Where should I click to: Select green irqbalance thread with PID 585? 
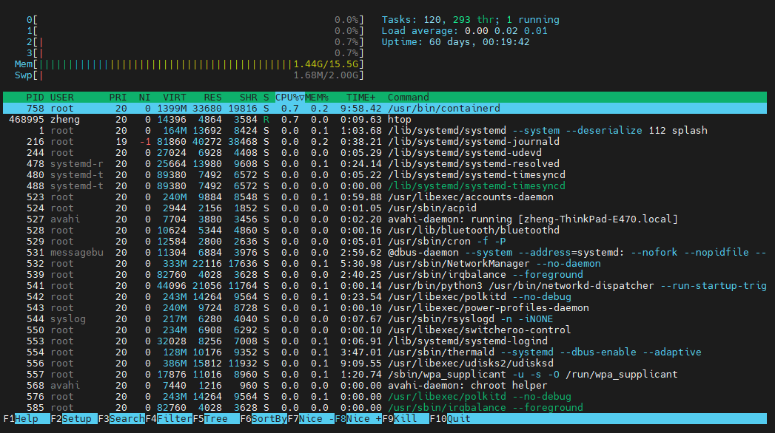pyautogui.click(x=385, y=408)
